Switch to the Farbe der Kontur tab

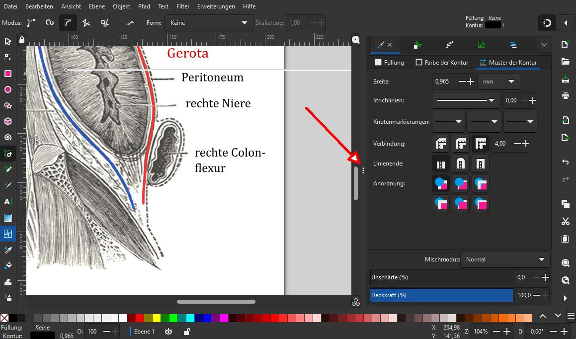click(442, 63)
